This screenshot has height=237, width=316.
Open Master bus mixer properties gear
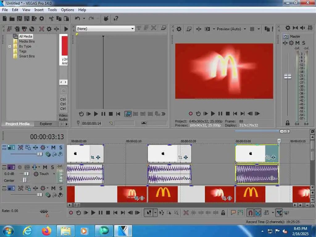click(x=288, y=28)
